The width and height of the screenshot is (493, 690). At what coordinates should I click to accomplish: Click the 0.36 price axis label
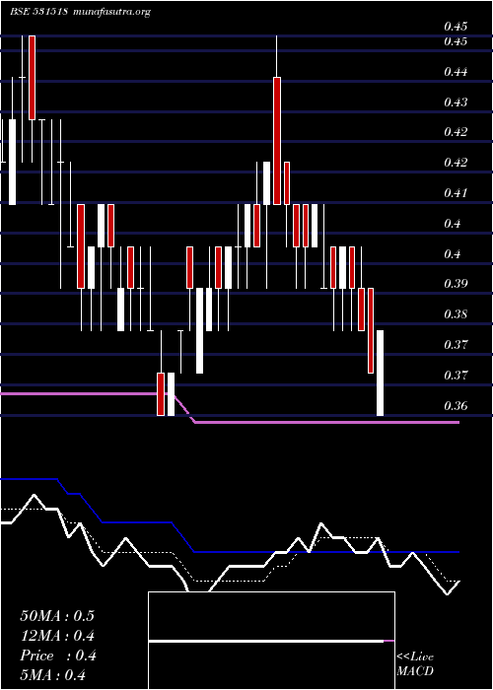pyautogui.click(x=456, y=405)
